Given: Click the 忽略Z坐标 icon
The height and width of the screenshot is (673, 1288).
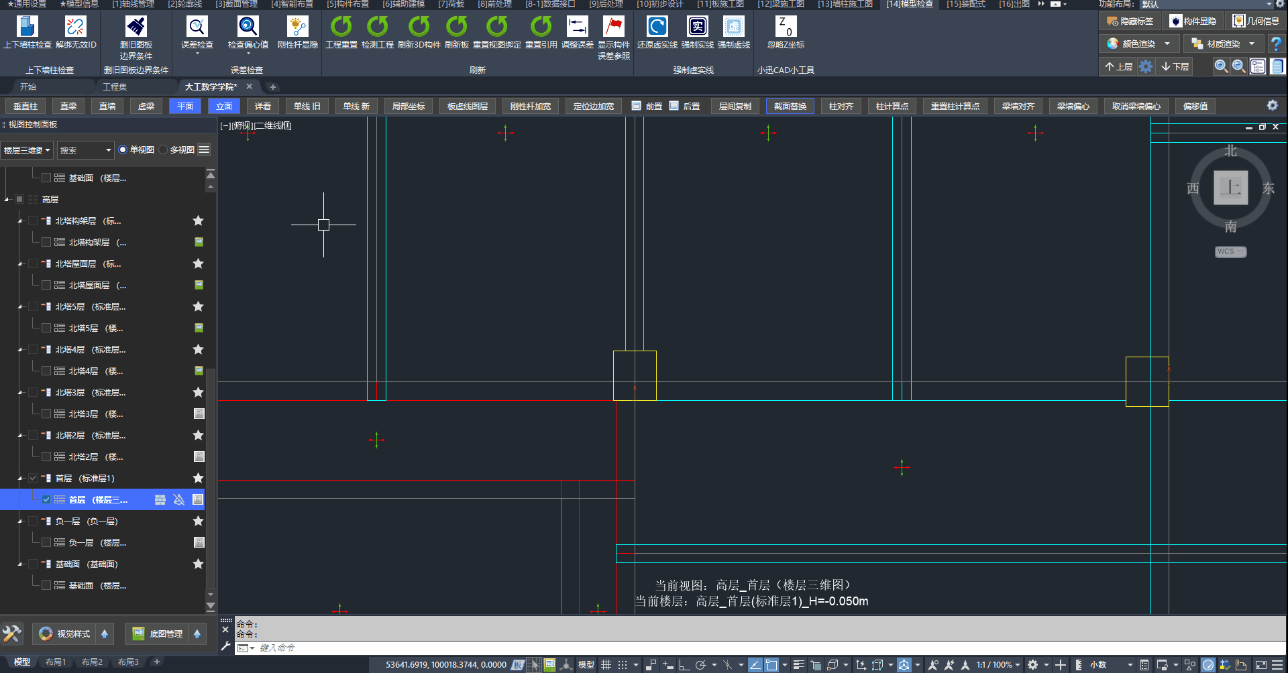Looking at the screenshot, I should pyautogui.click(x=786, y=27).
